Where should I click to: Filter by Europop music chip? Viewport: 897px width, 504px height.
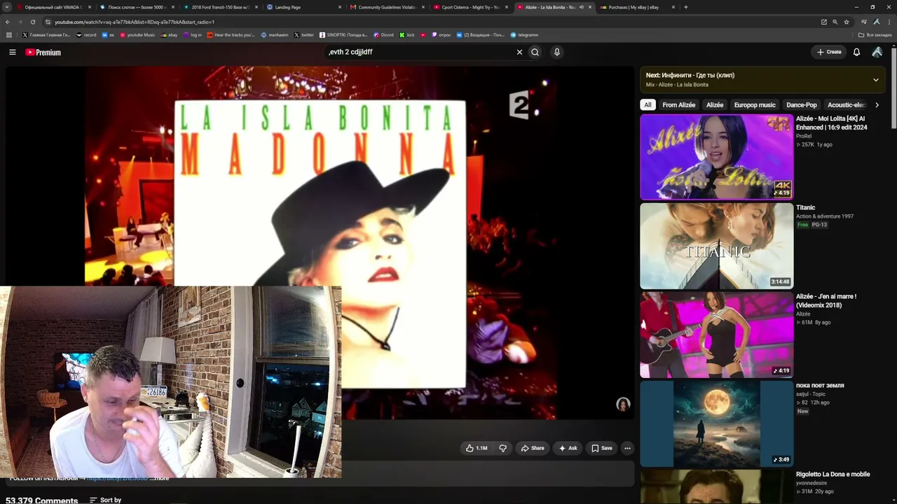pyautogui.click(x=755, y=105)
